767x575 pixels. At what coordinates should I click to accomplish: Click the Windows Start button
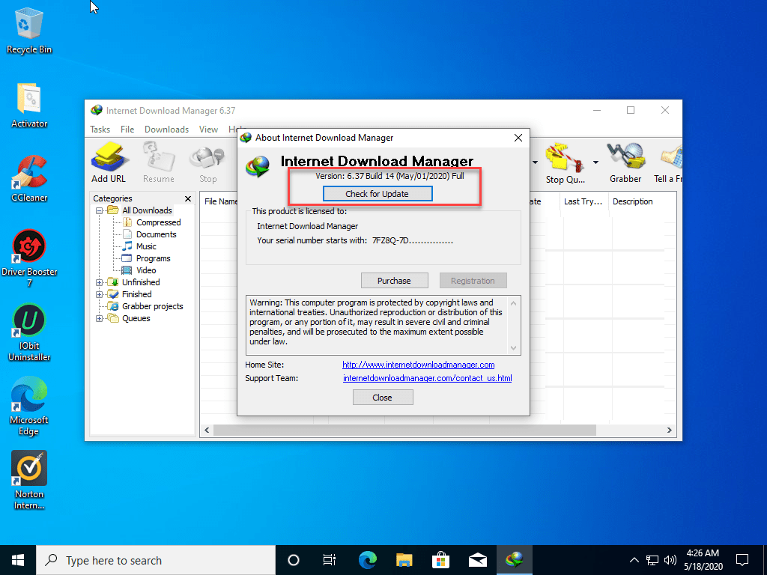tap(18, 560)
